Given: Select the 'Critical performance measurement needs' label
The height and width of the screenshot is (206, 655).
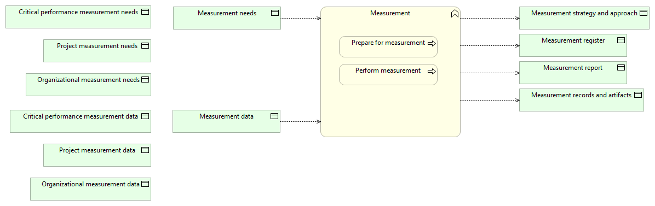Looking at the screenshot, I should pyautogui.click(x=78, y=12).
